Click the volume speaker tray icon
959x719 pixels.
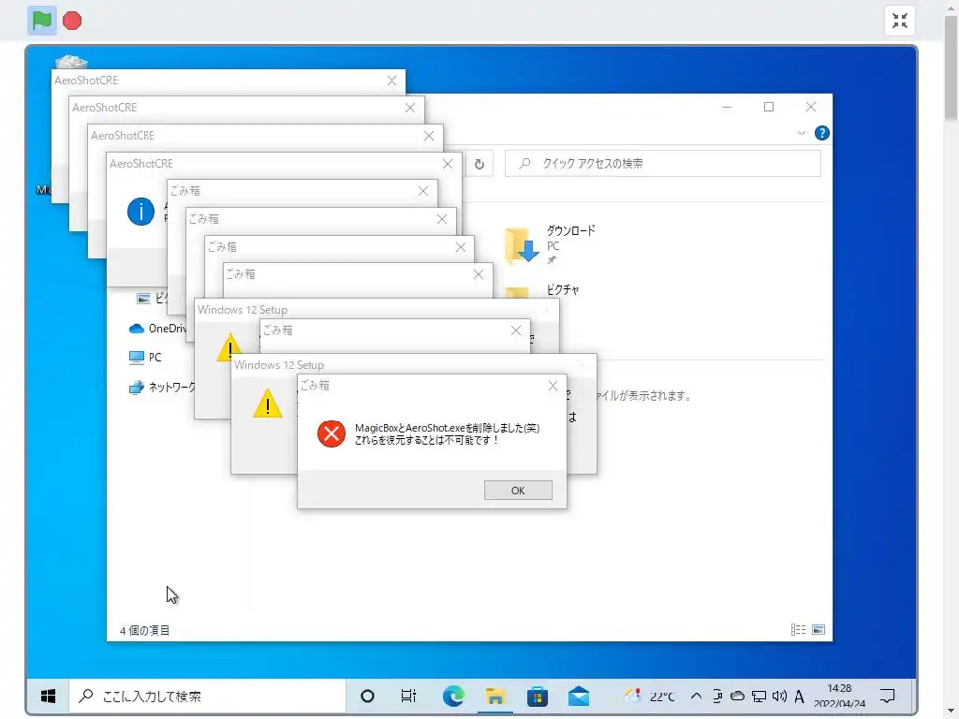779,696
